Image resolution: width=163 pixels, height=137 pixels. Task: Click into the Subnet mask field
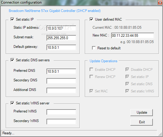tap(61, 38)
